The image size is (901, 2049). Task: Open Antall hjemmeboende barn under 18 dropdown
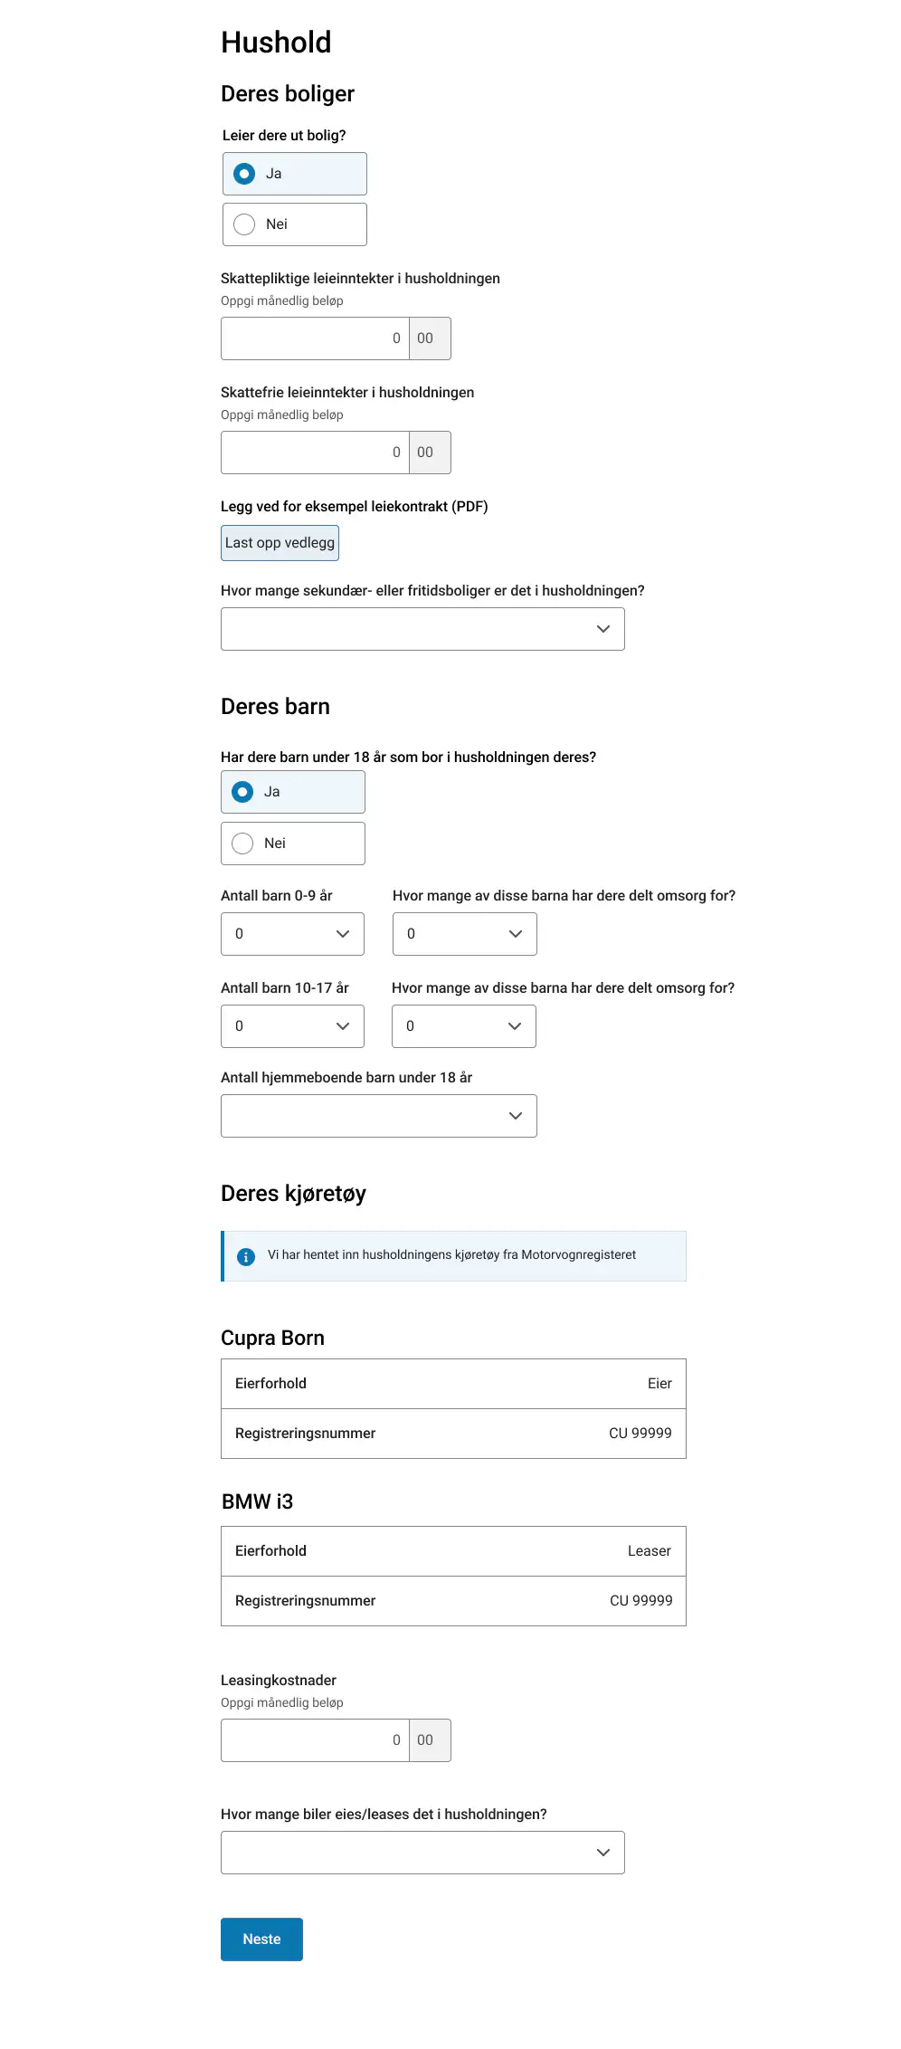[378, 1116]
